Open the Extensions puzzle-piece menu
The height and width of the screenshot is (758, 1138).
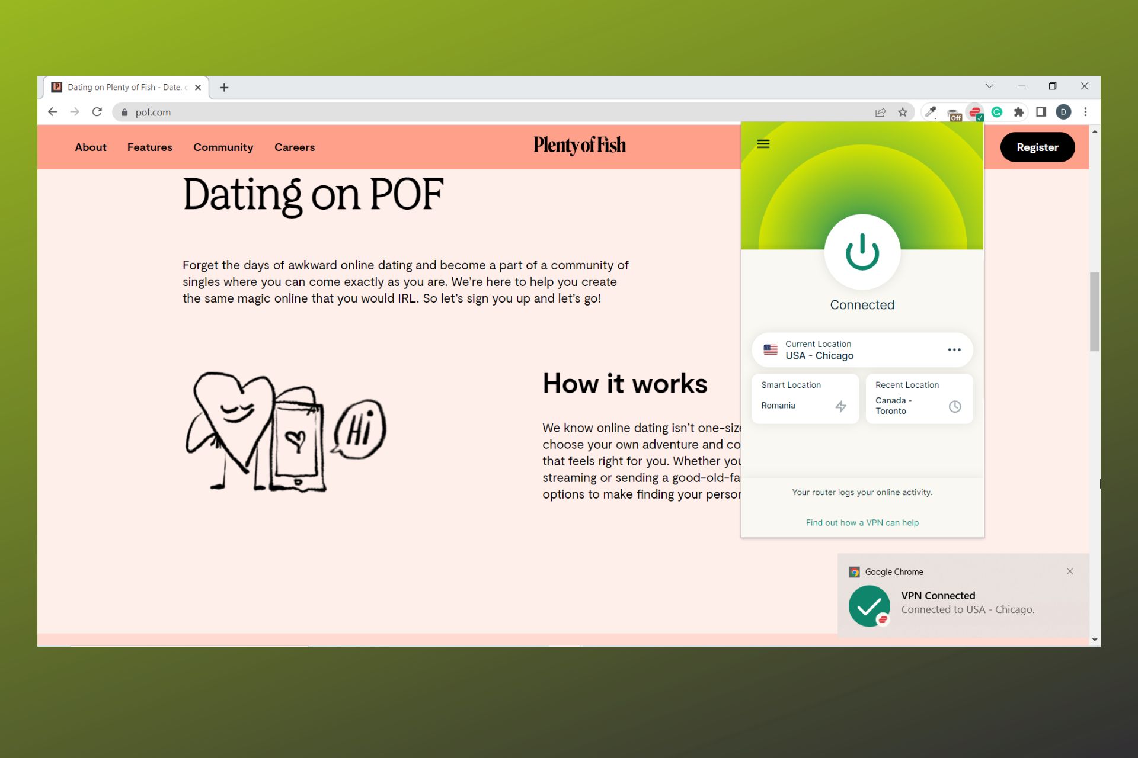coord(1019,112)
